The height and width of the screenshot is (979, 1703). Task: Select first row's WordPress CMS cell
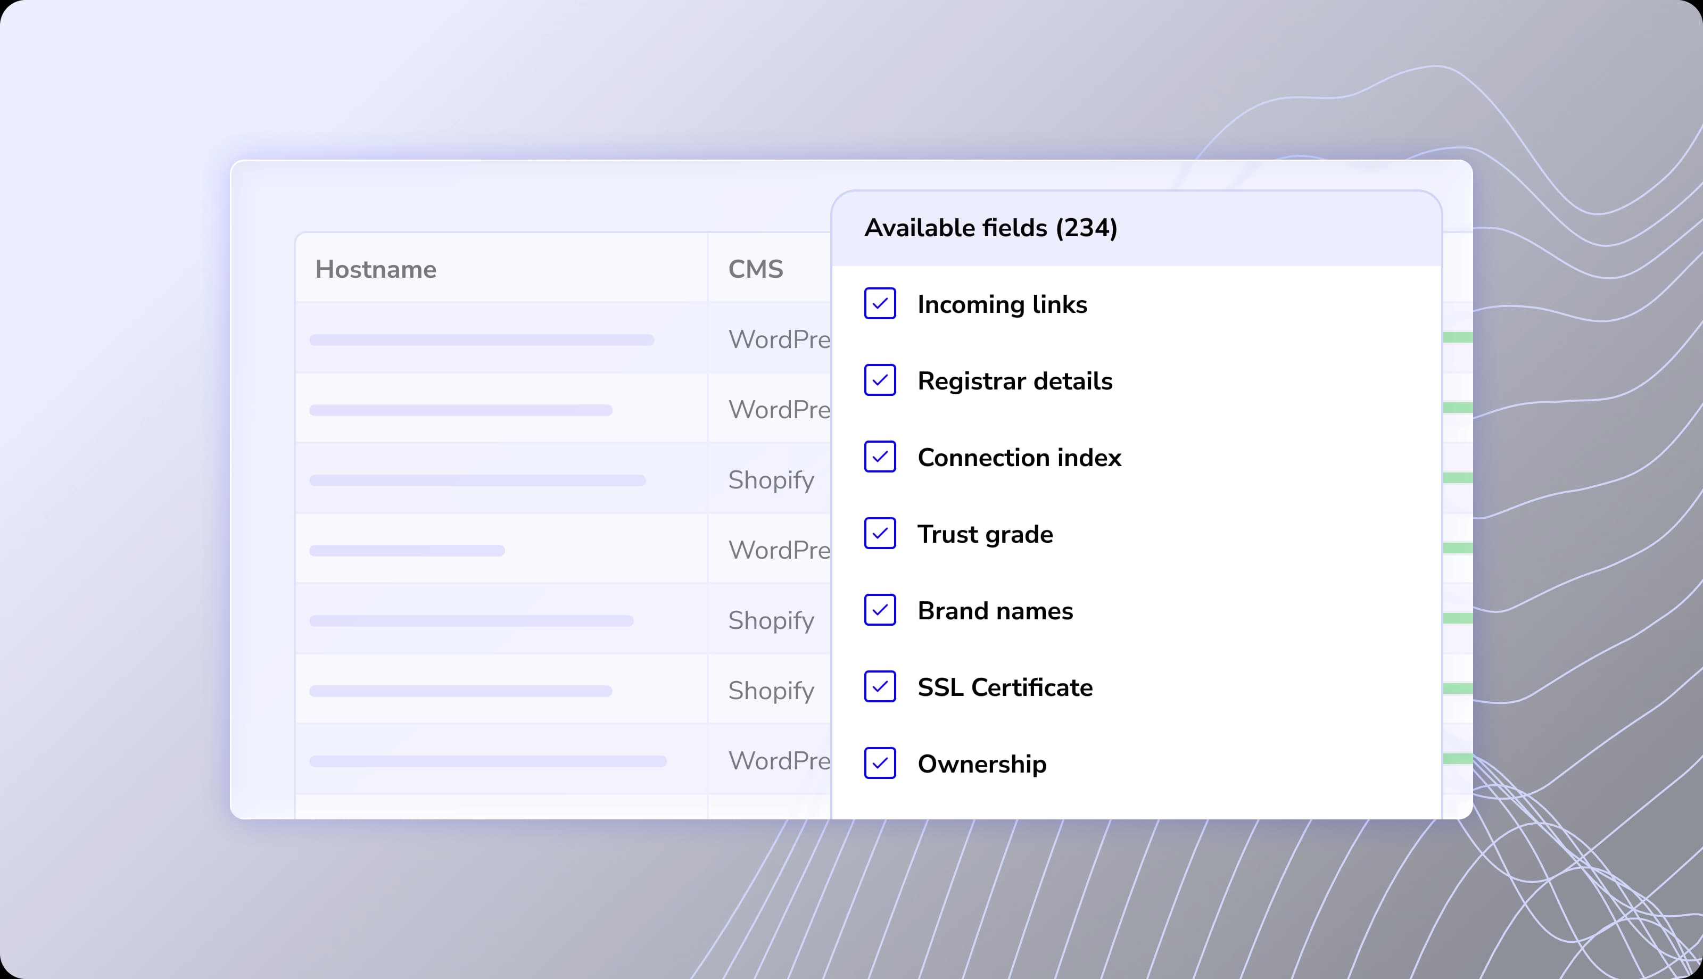click(x=779, y=339)
